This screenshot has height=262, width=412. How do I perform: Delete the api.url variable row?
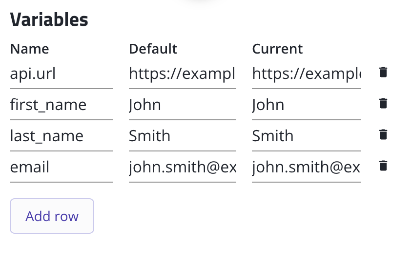383,73
